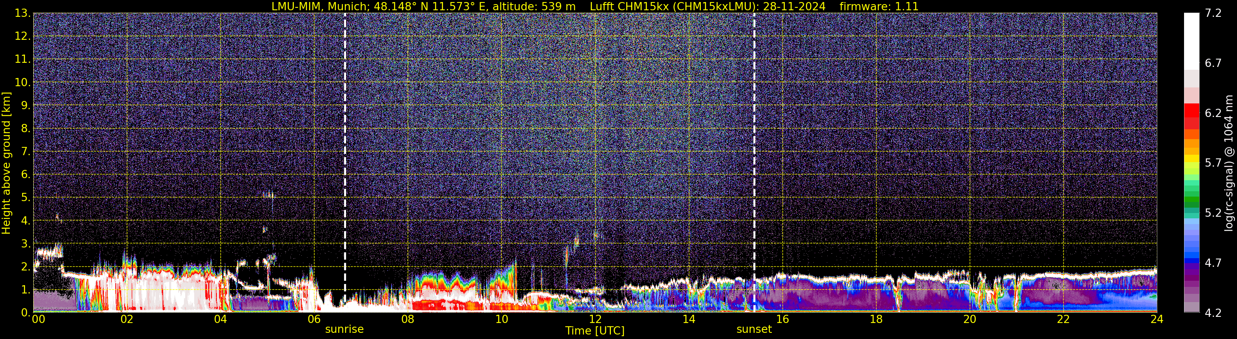The height and width of the screenshot is (339, 1237).
Task: Click the colorbar tick value 4.2
Action: point(1213,313)
